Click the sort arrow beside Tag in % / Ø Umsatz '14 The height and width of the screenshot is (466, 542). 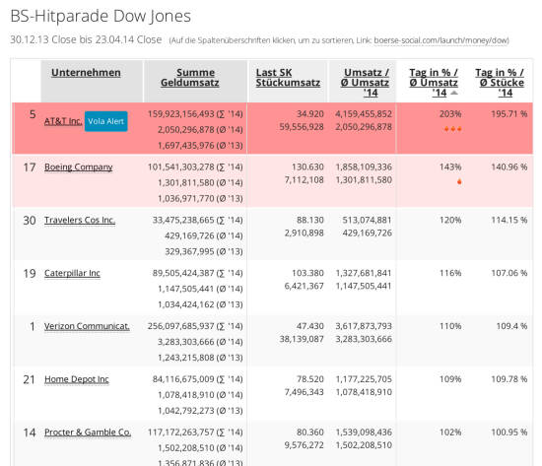pos(454,93)
